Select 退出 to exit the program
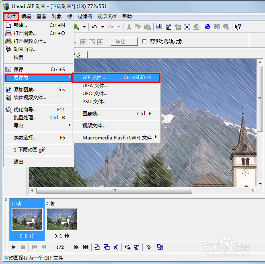 click(x=39, y=162)
